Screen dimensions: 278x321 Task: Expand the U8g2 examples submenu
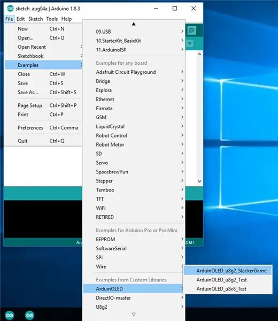tap(134, 307)
